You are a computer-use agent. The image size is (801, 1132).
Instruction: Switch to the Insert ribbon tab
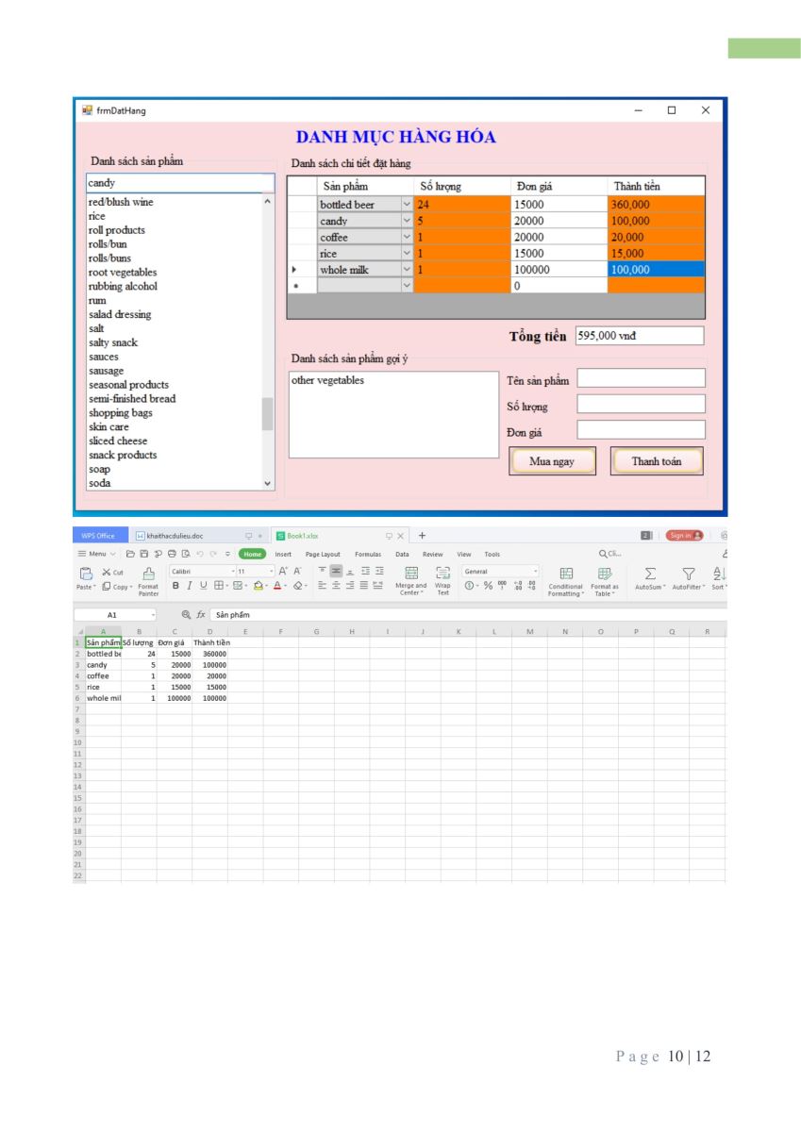pyautogui.click(x=283, y=554)
